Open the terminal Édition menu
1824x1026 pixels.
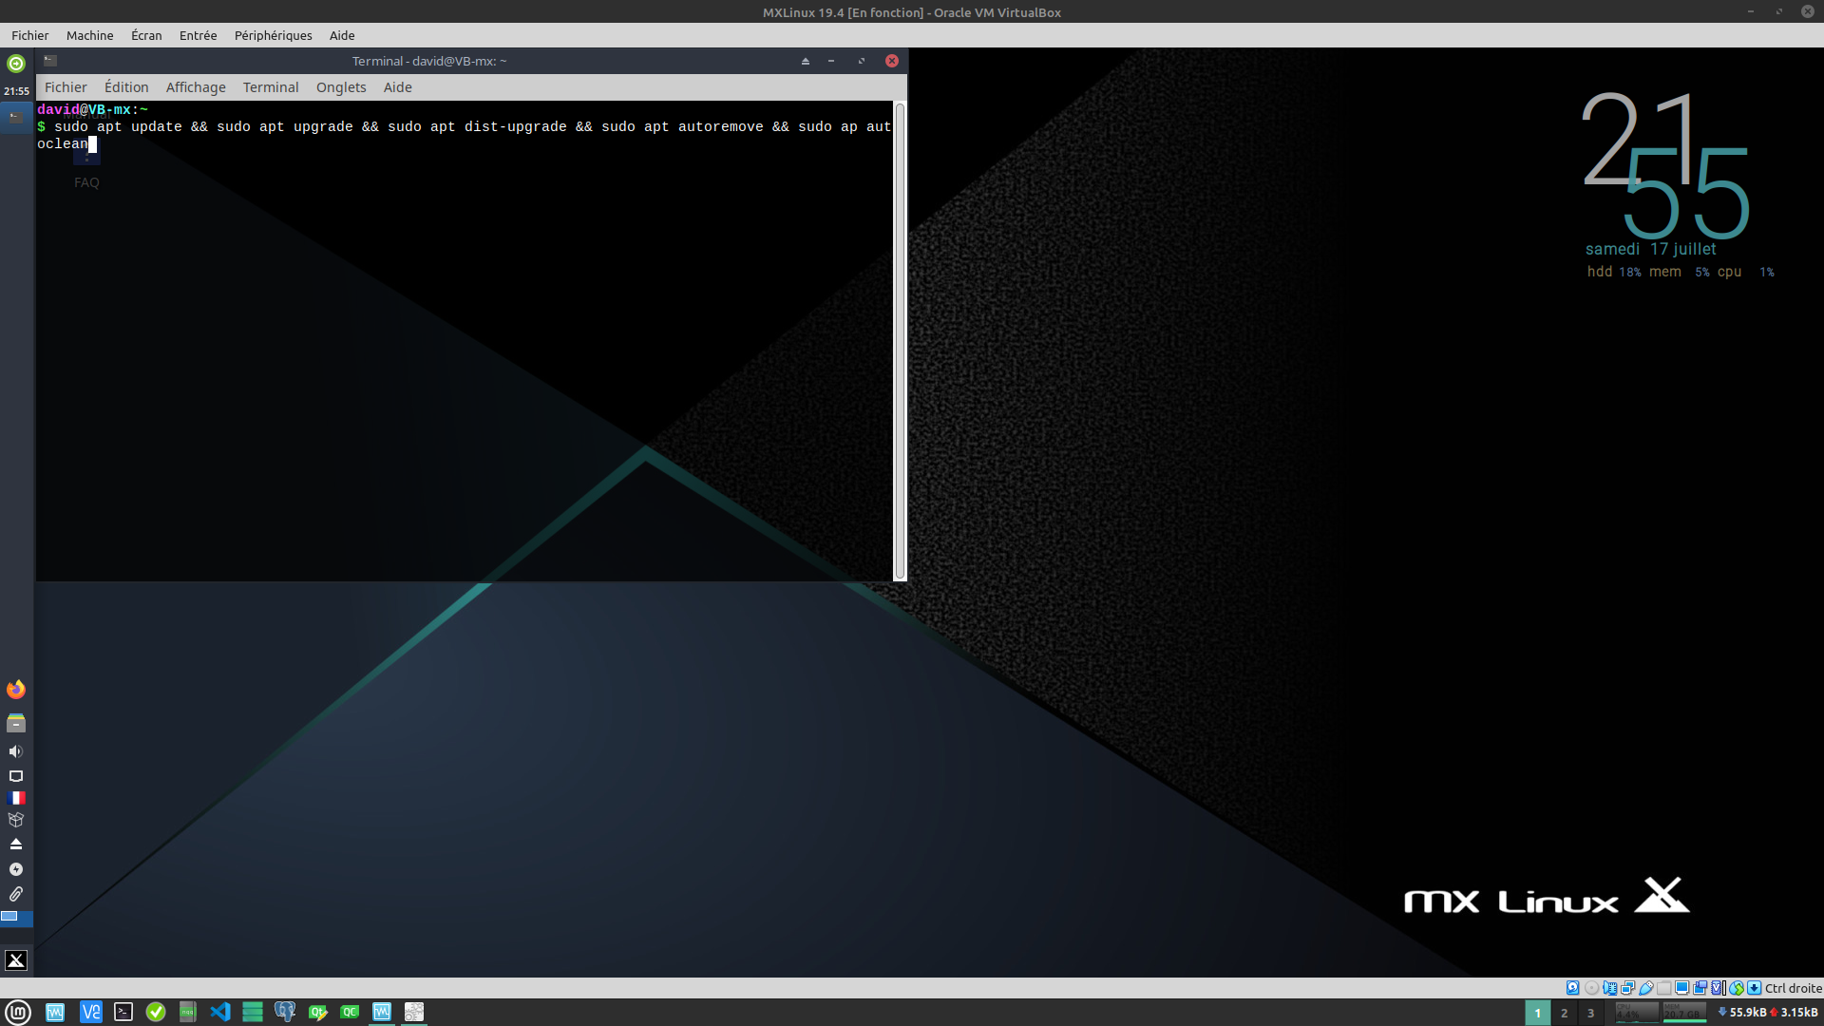[126, 87]
